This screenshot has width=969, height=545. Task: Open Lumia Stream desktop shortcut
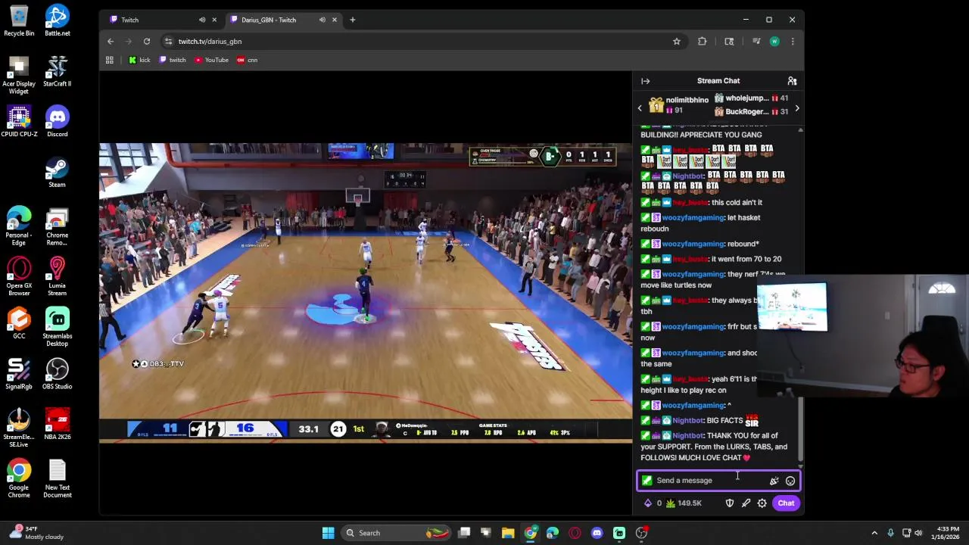click(57, 276)
